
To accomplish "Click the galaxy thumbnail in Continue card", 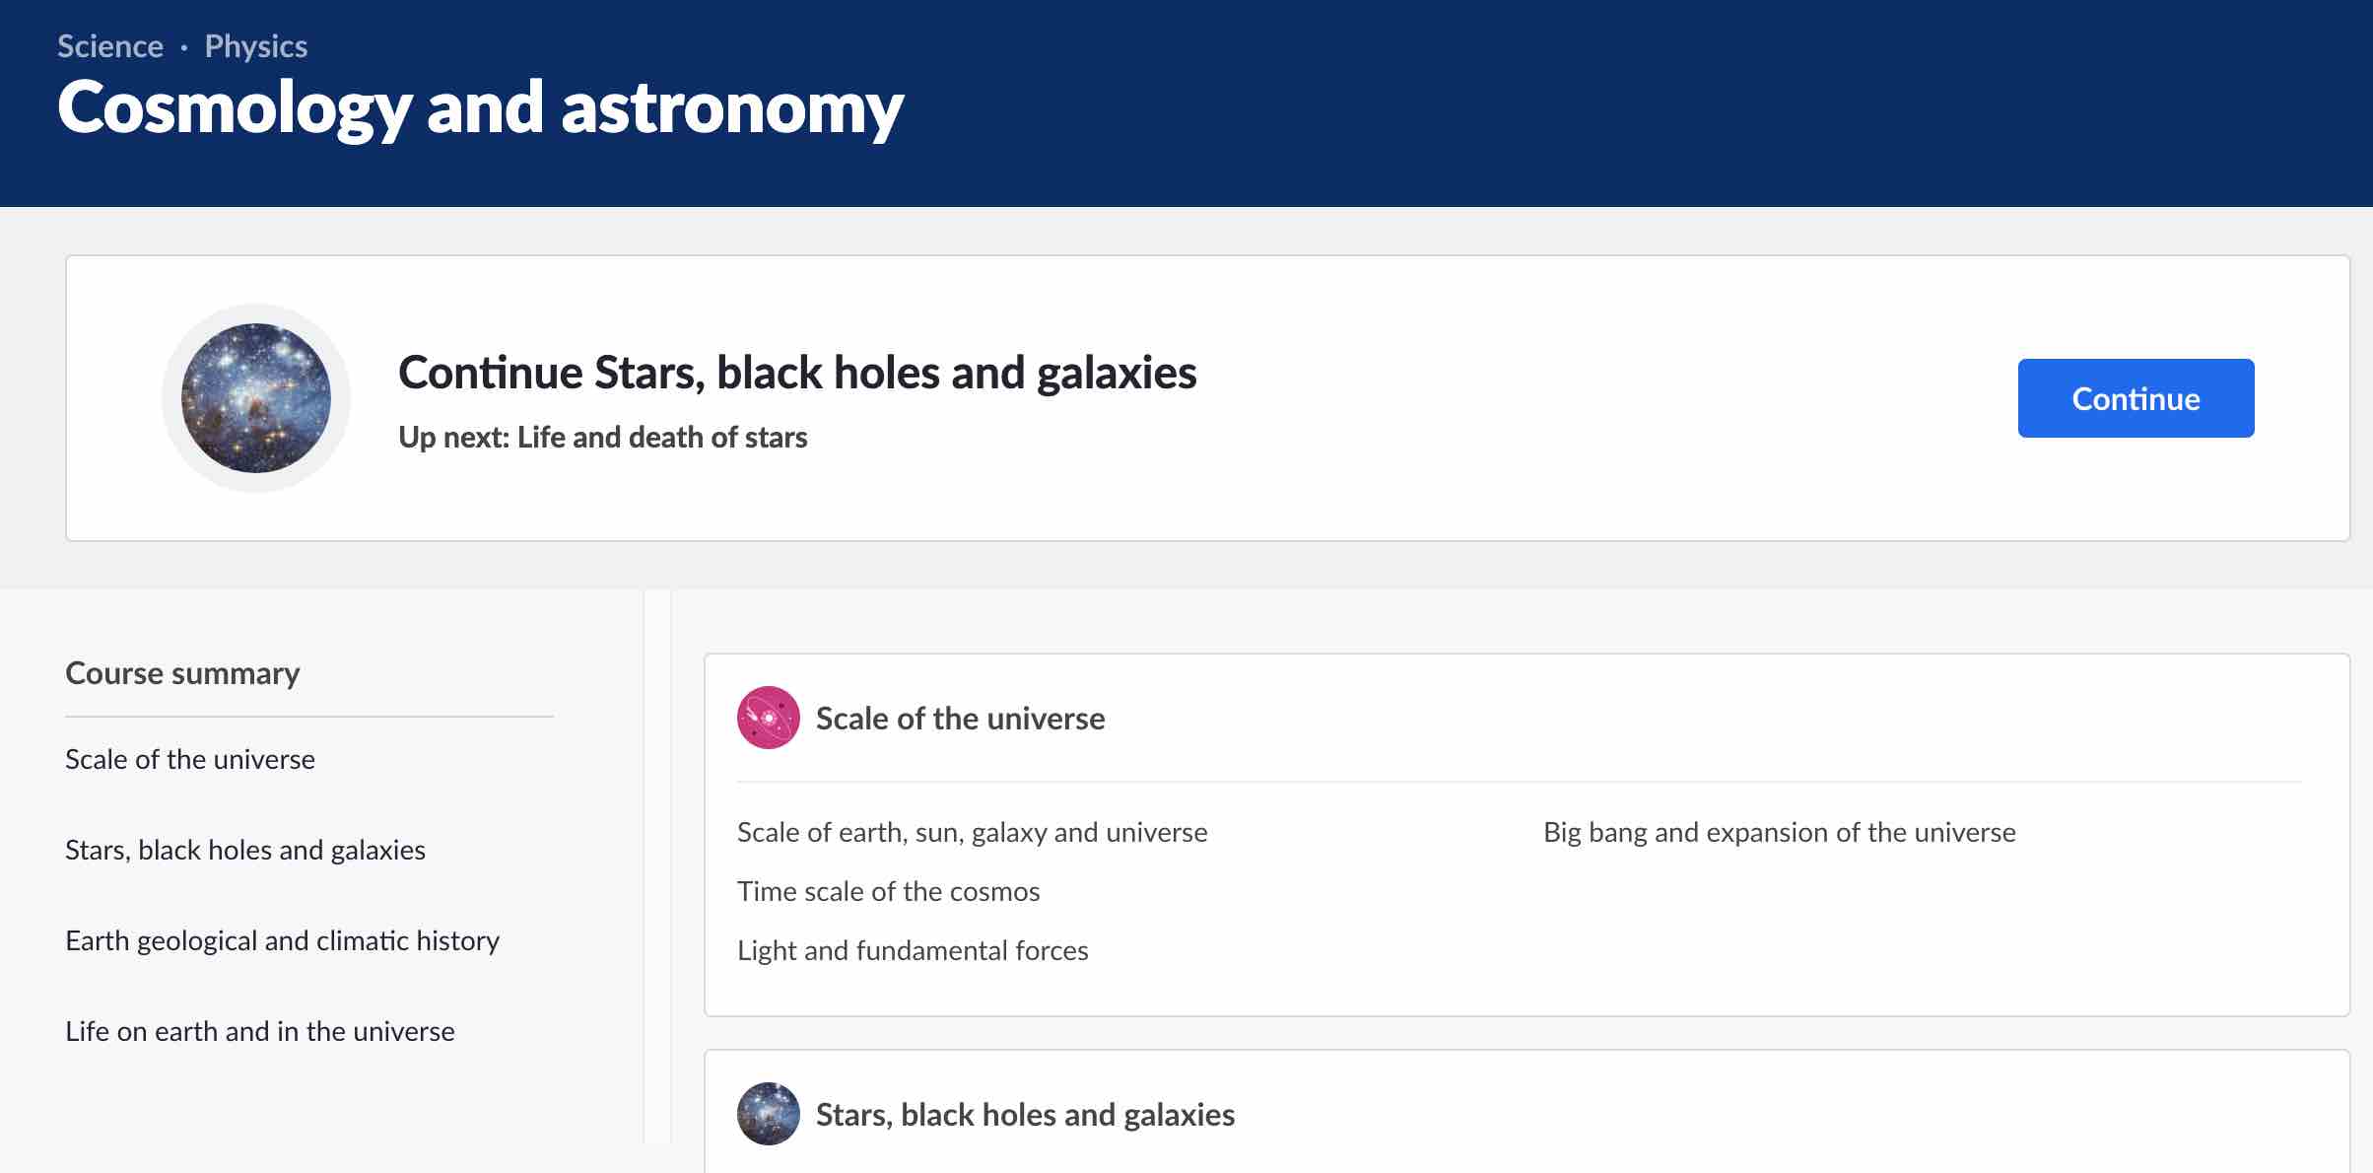I will [256, 398].
